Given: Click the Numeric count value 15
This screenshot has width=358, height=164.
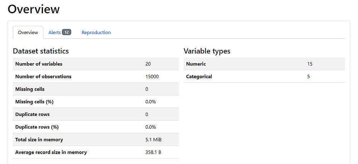Looking at the screenshot, I should [310, 64].
